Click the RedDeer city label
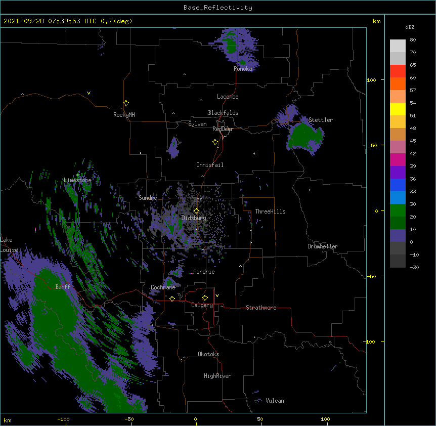Screen dimensions: 436x426 pos(223,129)
